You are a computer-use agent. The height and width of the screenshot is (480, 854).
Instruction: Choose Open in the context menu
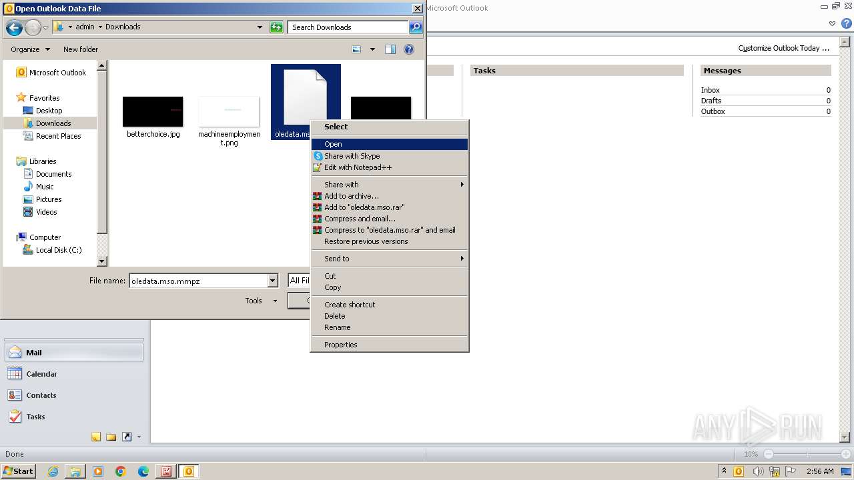390,144
